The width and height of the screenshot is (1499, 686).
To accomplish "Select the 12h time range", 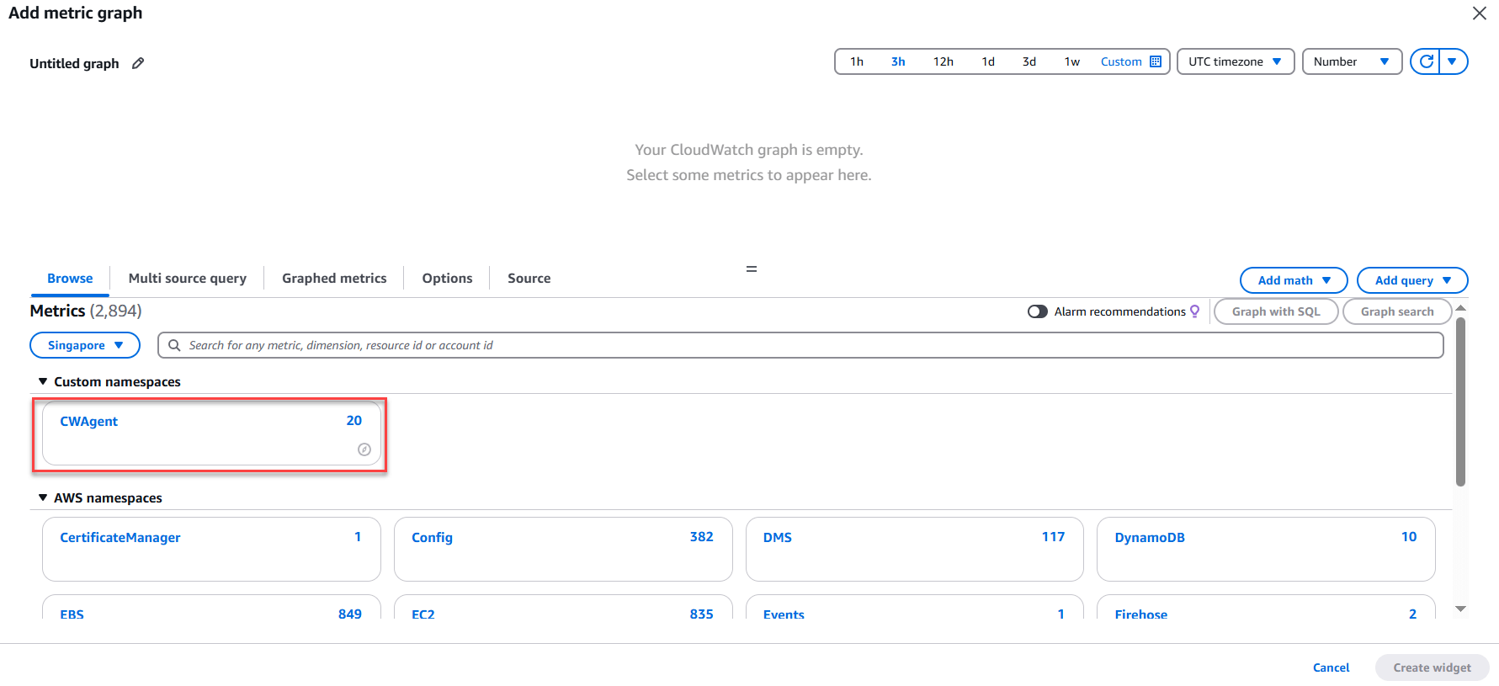I will [x=944, y=61].
